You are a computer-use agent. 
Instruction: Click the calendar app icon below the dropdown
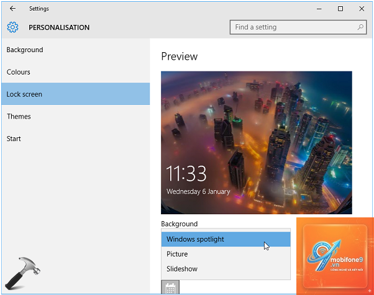click(170, 287)
